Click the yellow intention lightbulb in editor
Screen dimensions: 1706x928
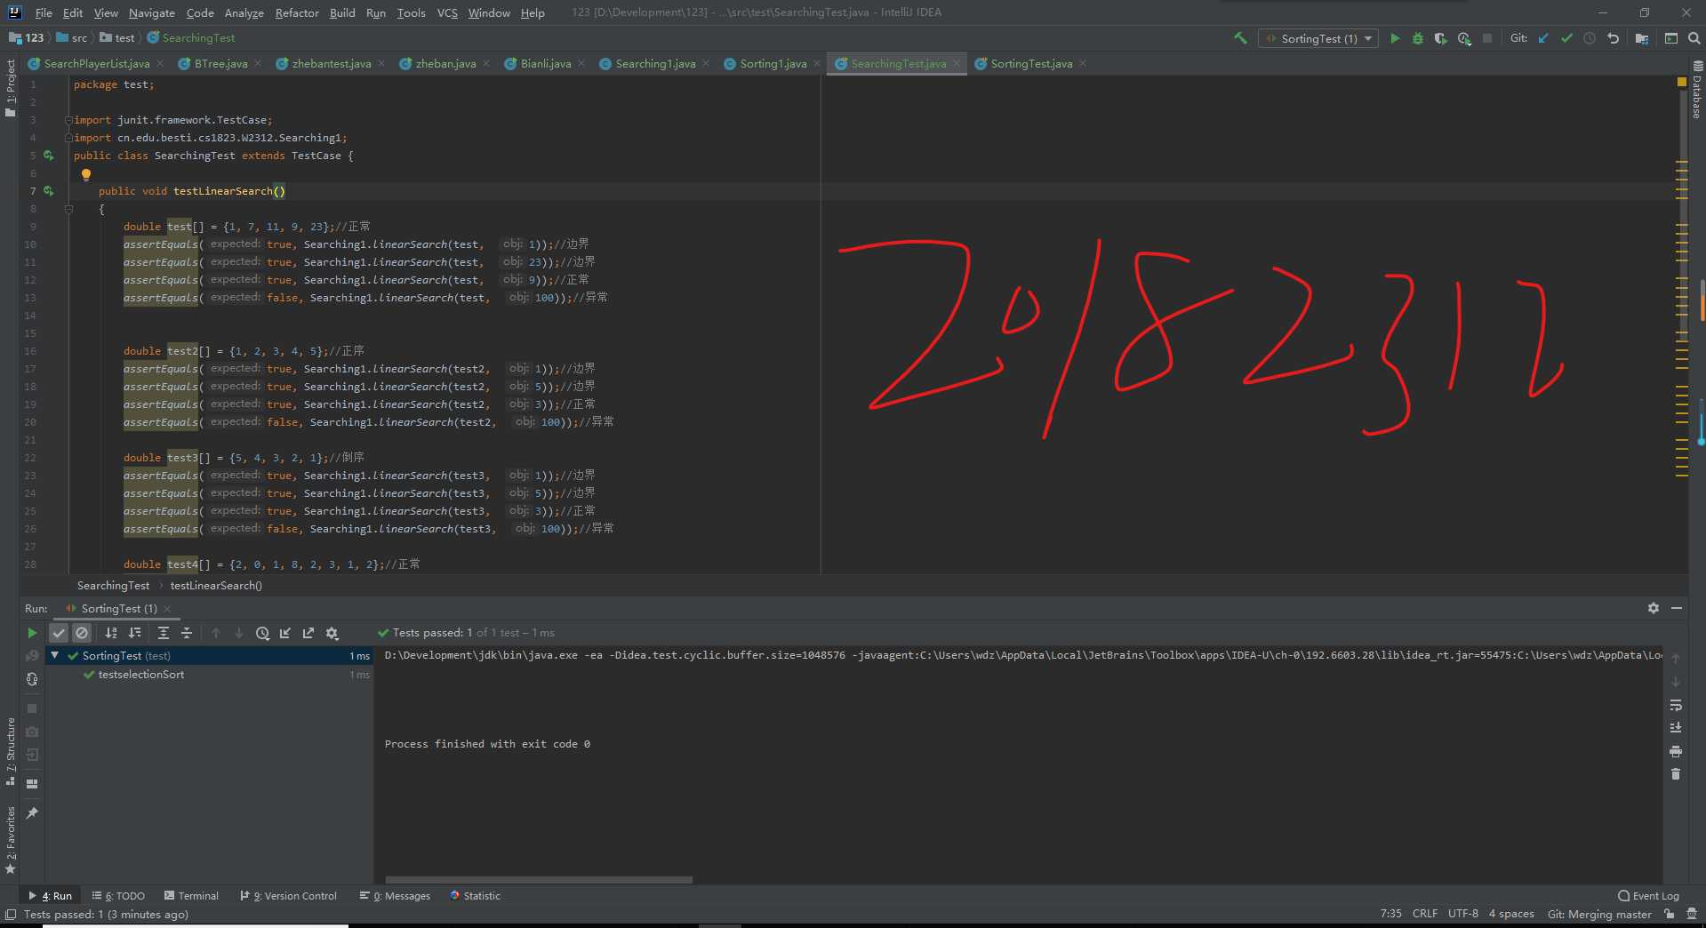(x=86, y=174)
